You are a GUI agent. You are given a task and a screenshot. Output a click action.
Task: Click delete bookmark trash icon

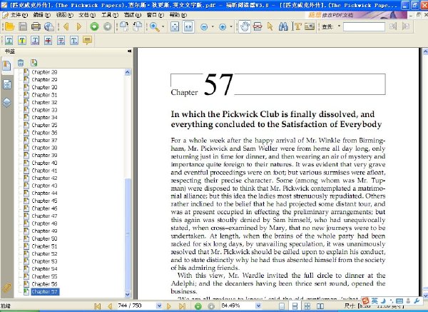click(21, 63)
